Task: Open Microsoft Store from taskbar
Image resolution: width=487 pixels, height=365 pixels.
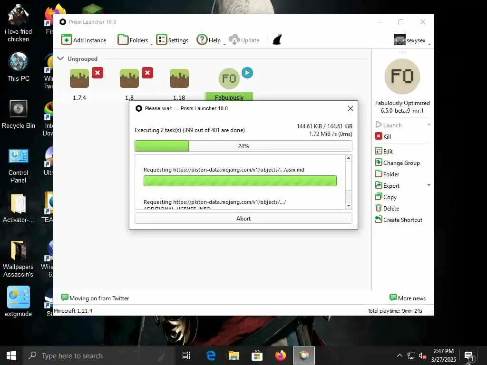Action: (x=257, y=355)
